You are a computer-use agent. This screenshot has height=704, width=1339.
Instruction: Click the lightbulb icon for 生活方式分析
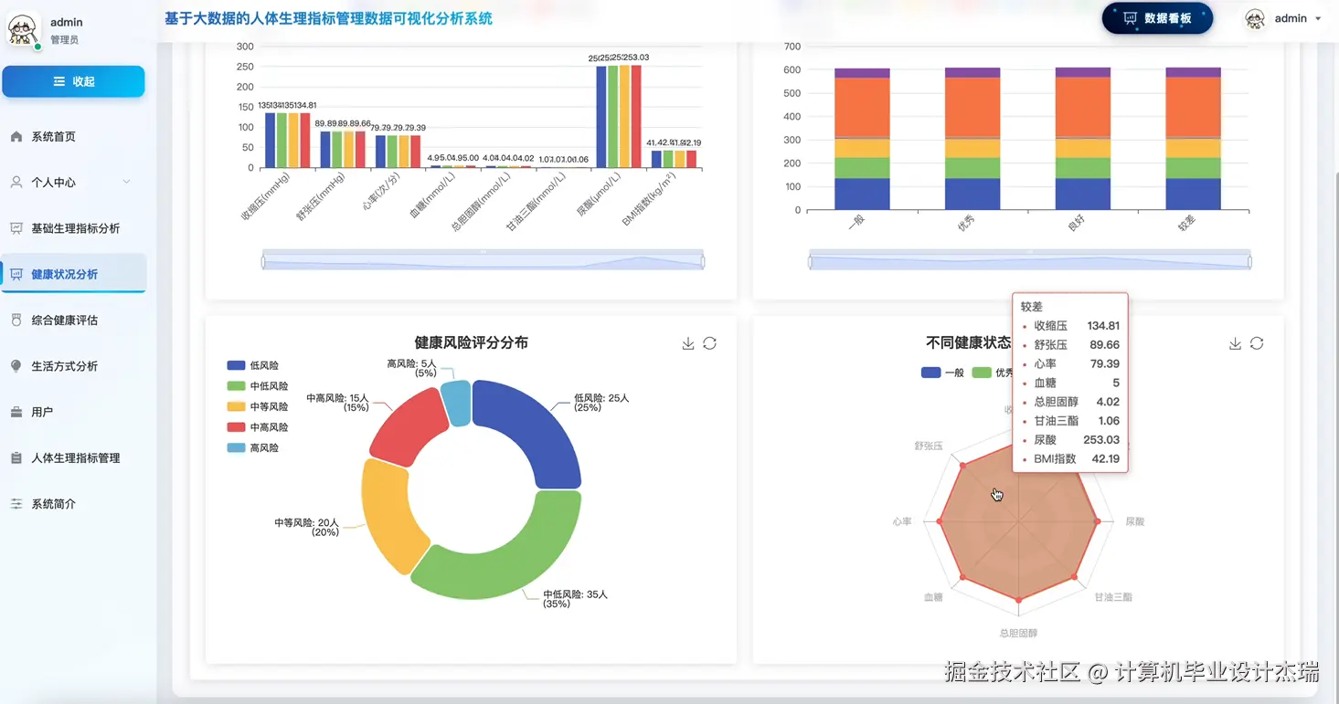coord(16,366)
